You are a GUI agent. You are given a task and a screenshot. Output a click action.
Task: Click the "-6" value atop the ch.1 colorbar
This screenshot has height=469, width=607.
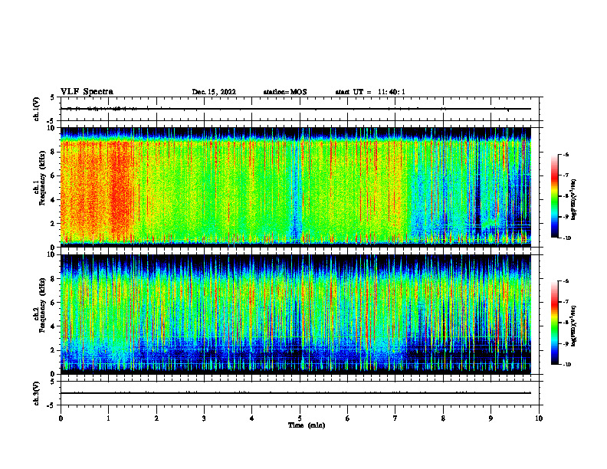point(566,154)
